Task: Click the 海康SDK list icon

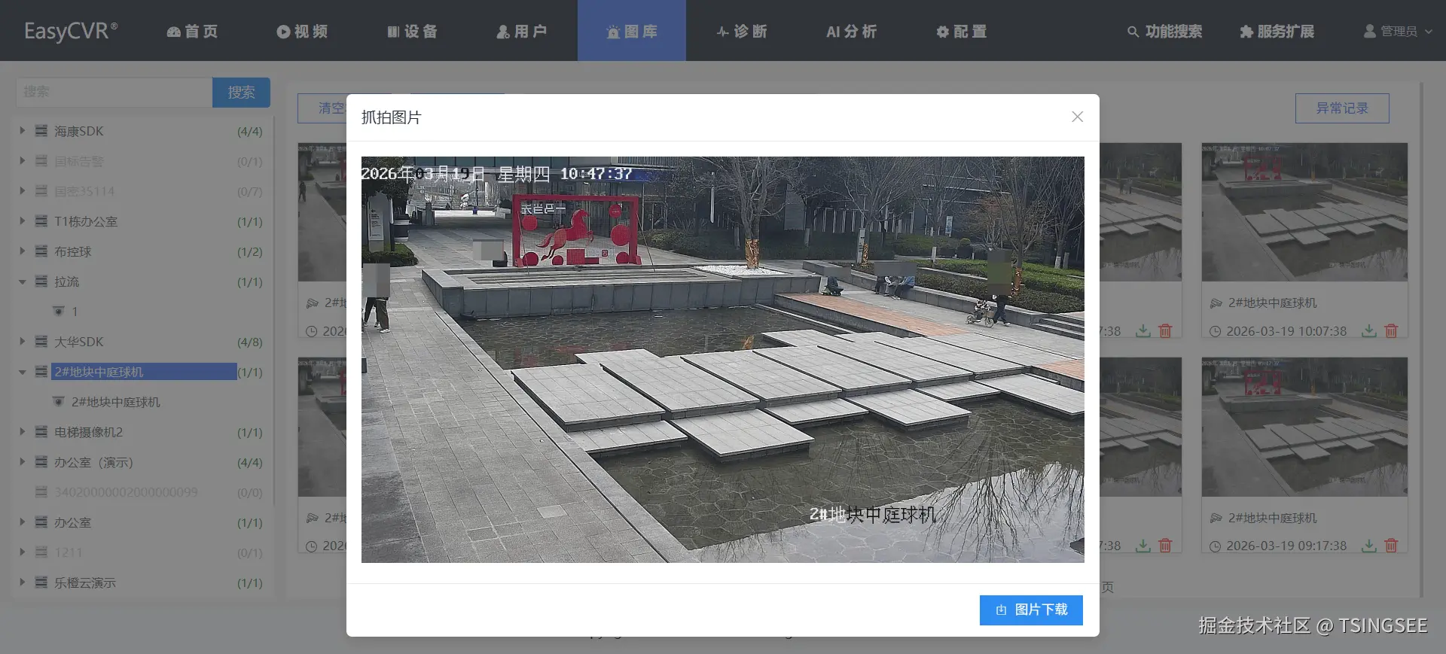Action: (x=41, y=131)
